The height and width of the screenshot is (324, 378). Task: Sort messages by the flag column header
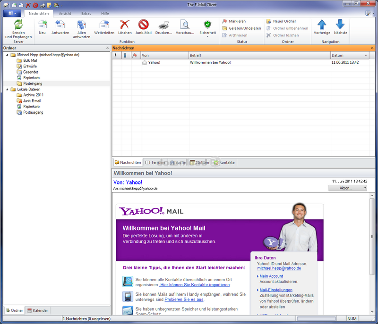click(135, 55)
